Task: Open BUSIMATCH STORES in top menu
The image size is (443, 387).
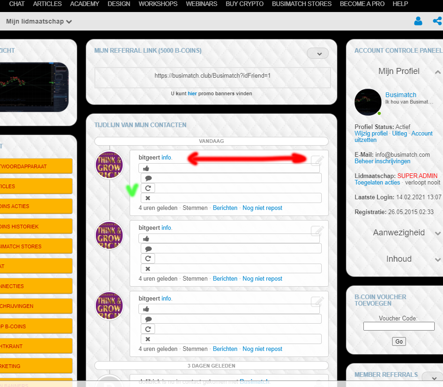Action: (301, 4)
